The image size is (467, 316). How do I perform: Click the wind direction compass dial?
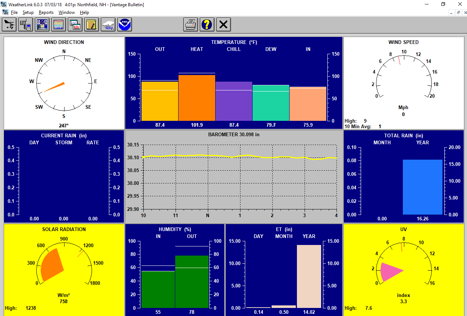64,82
